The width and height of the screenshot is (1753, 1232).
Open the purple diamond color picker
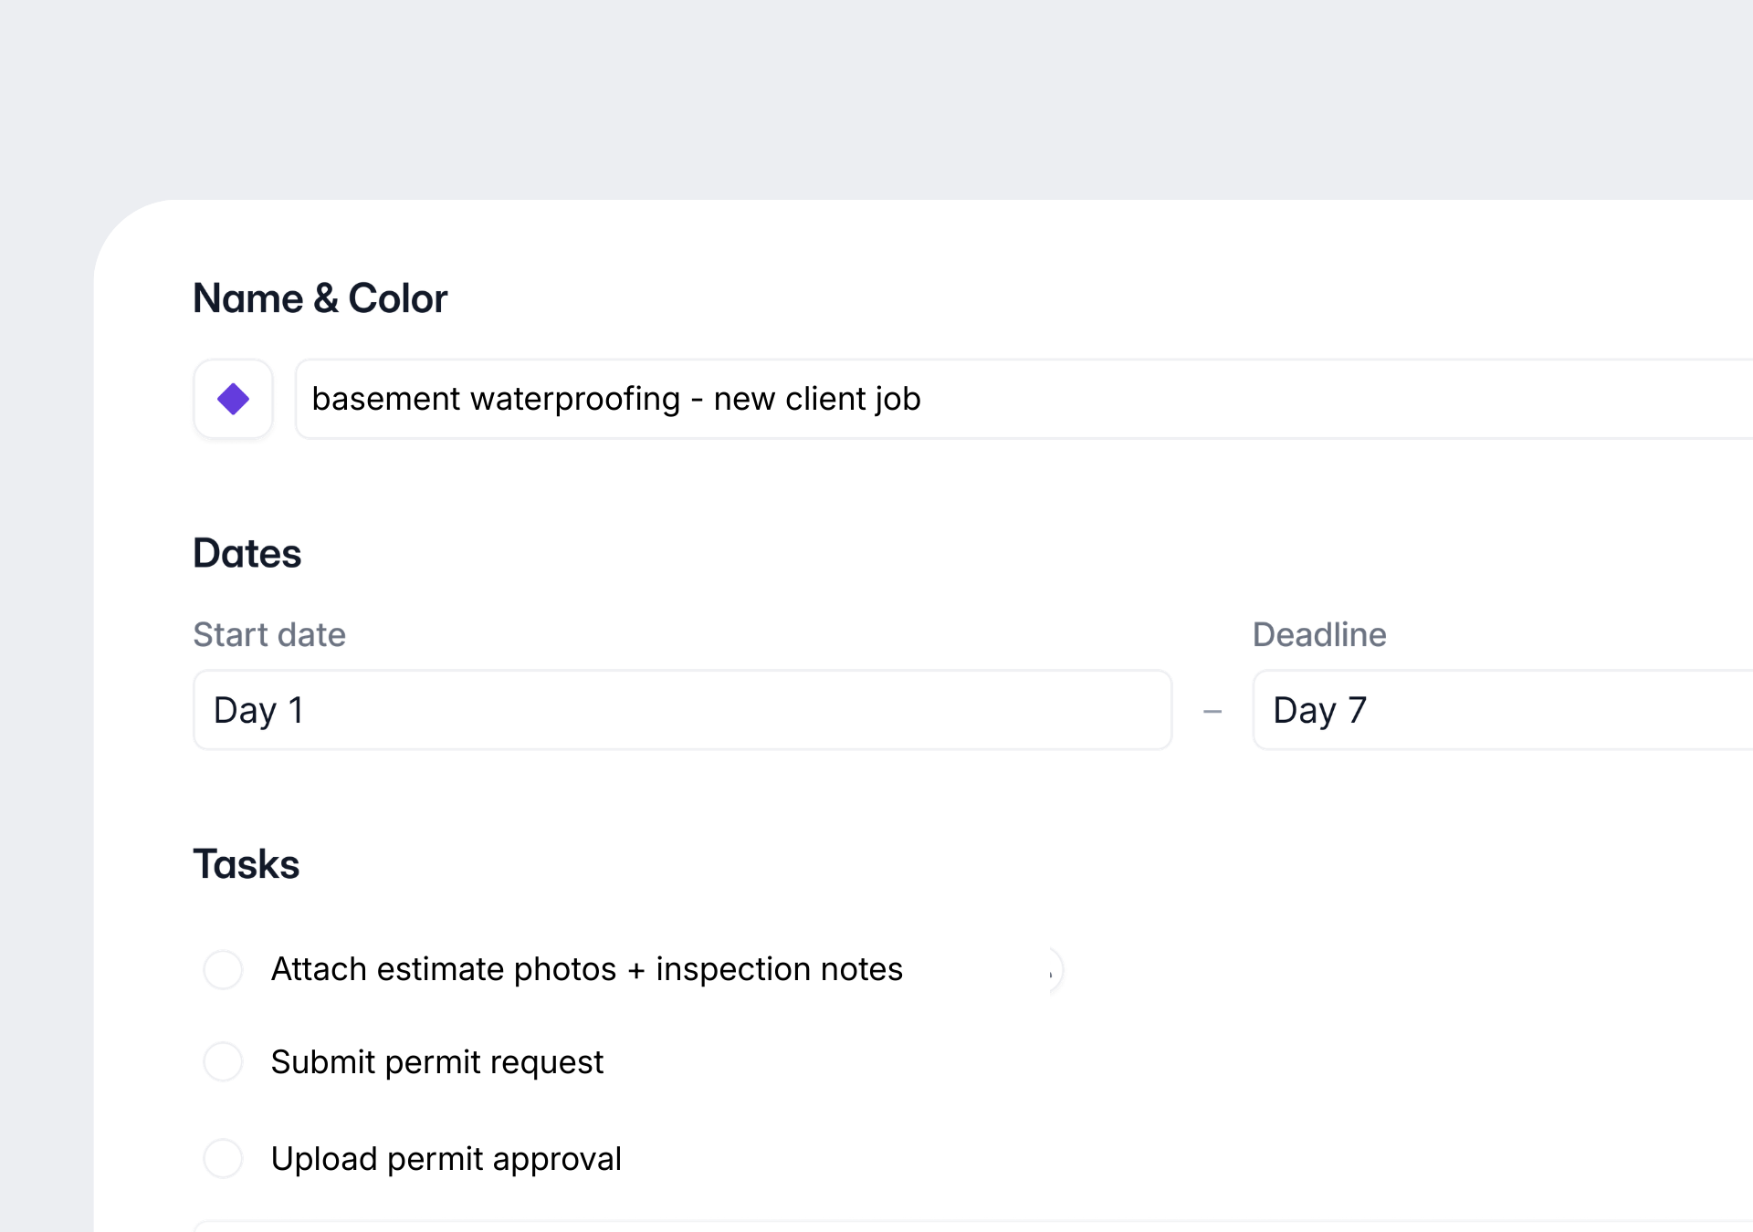point(233,399)
